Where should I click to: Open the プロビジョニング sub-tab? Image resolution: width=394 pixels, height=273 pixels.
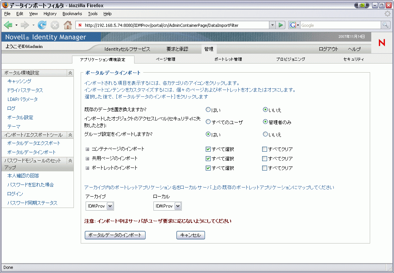(291, 59)
